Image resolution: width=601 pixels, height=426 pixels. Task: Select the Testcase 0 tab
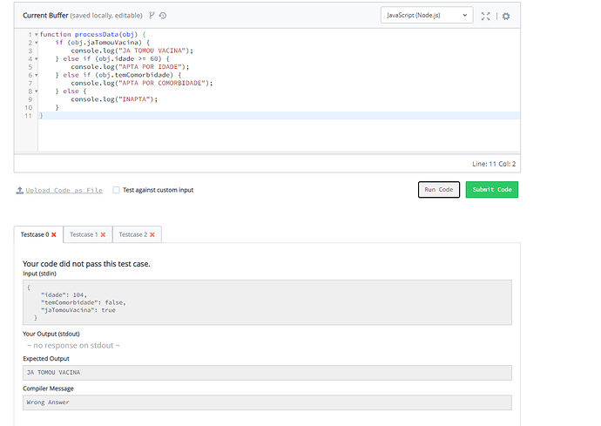click(x=38, y=234)
